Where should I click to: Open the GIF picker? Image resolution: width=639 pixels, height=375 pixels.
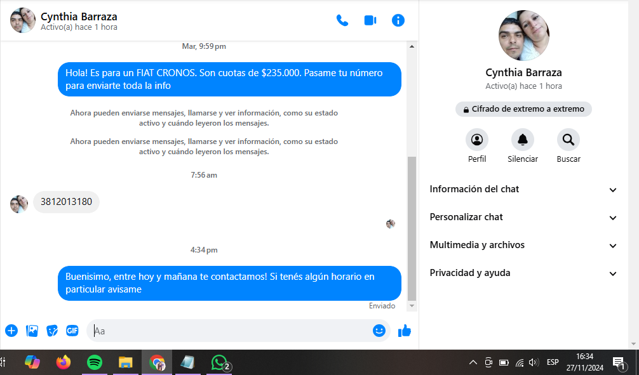coord(72,331)
